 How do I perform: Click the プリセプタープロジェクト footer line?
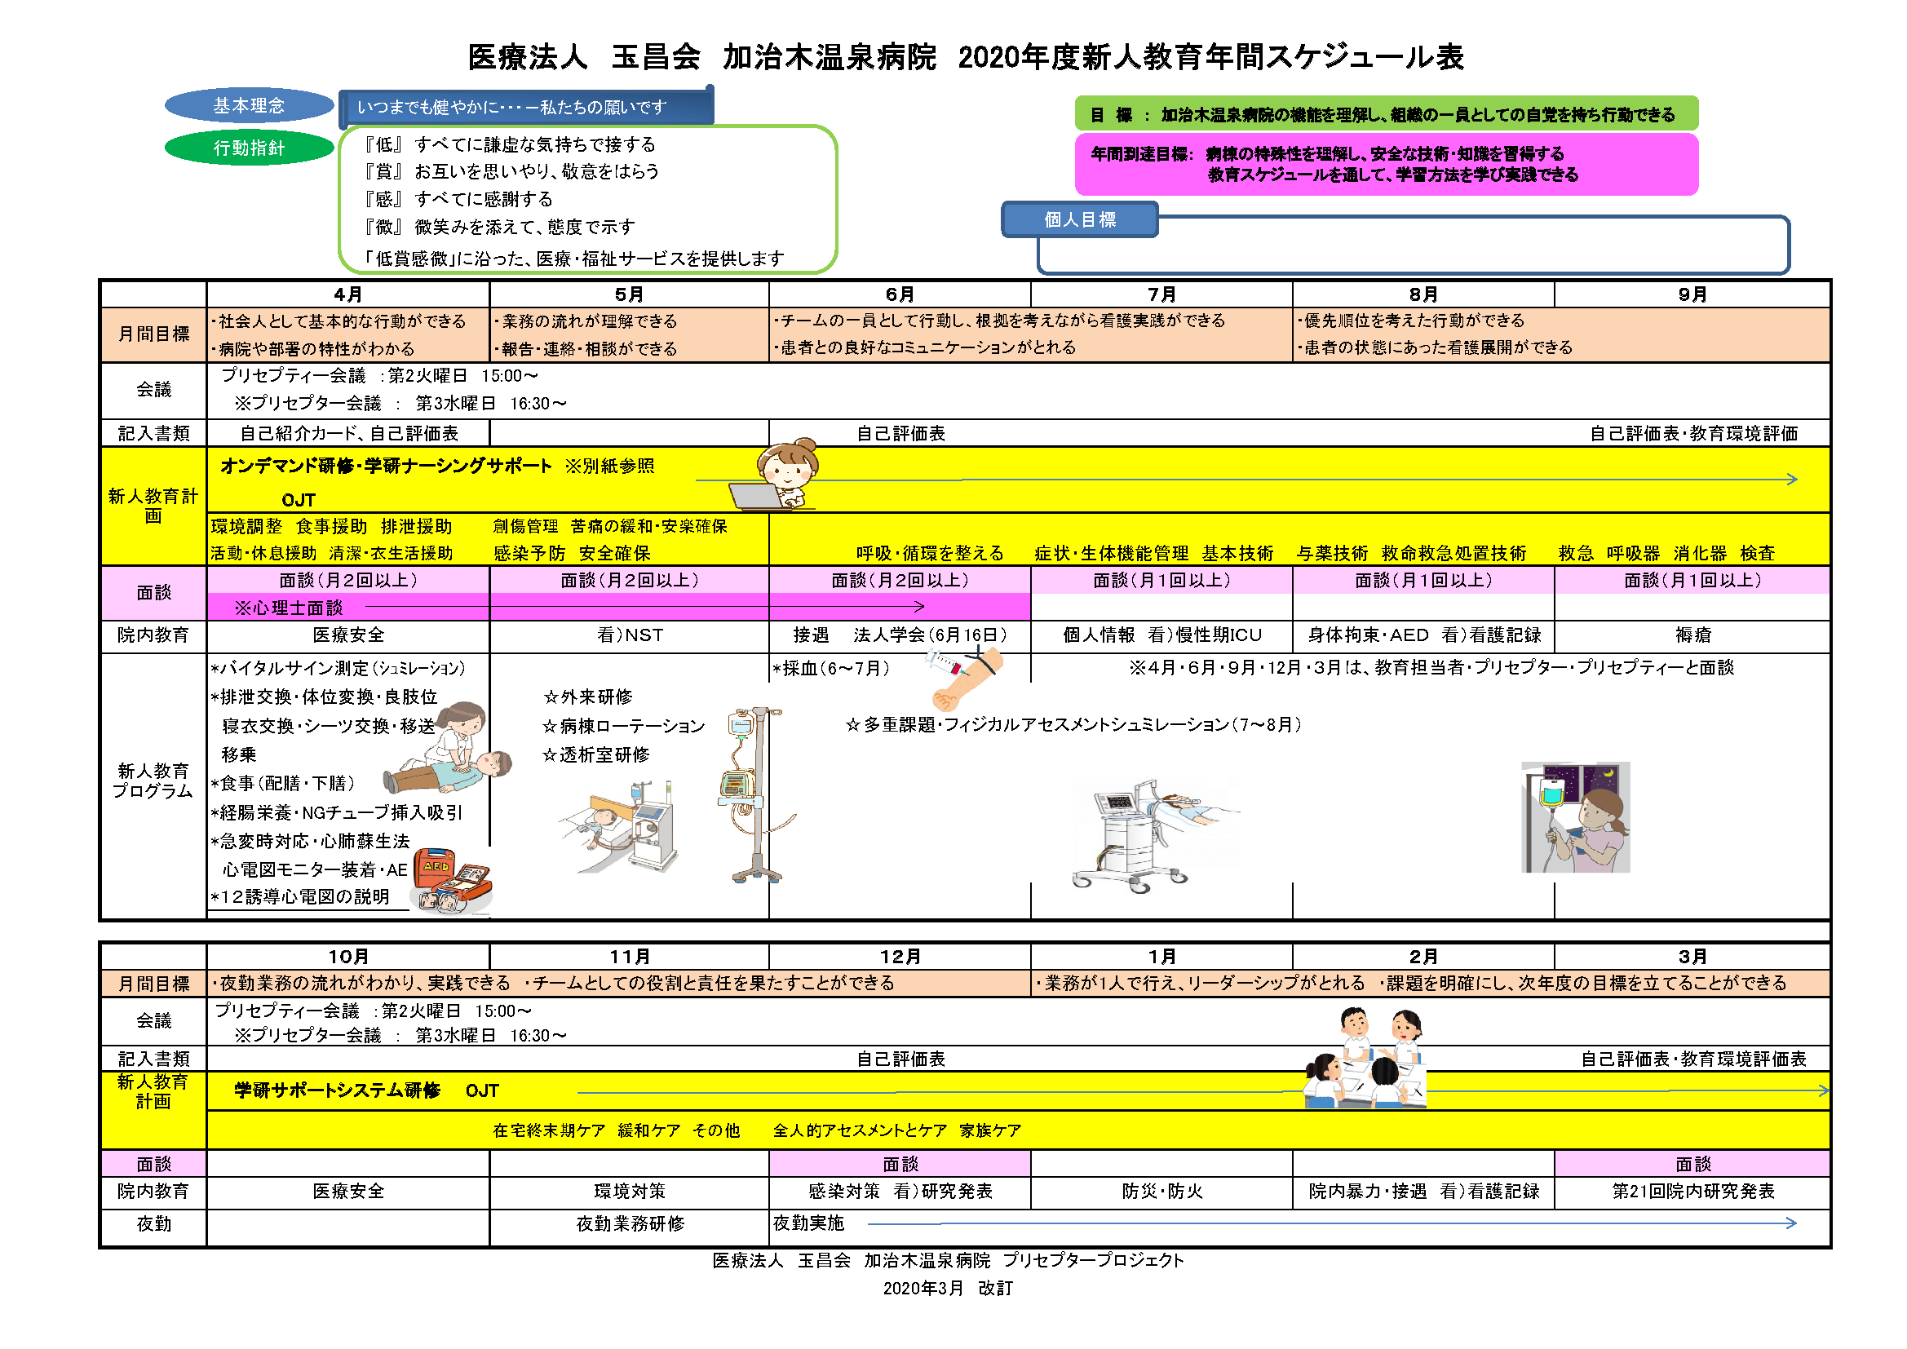948,1260
